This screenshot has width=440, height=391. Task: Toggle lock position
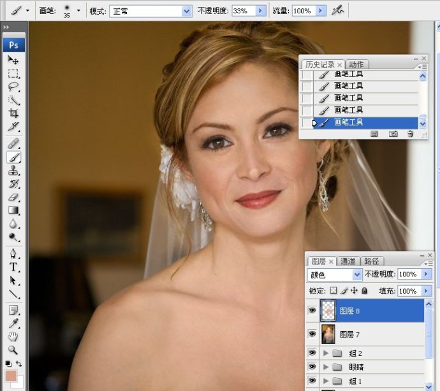(354, 290)
